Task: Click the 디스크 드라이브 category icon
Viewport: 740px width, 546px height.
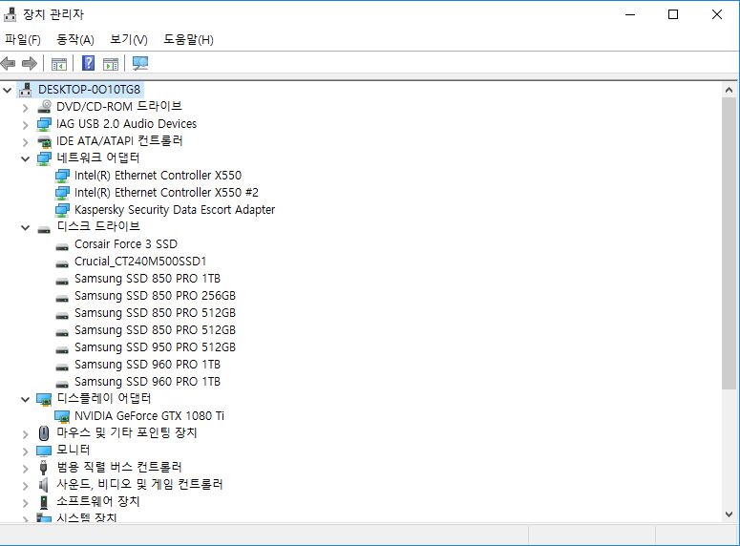Action: click(x=44, y=229)
